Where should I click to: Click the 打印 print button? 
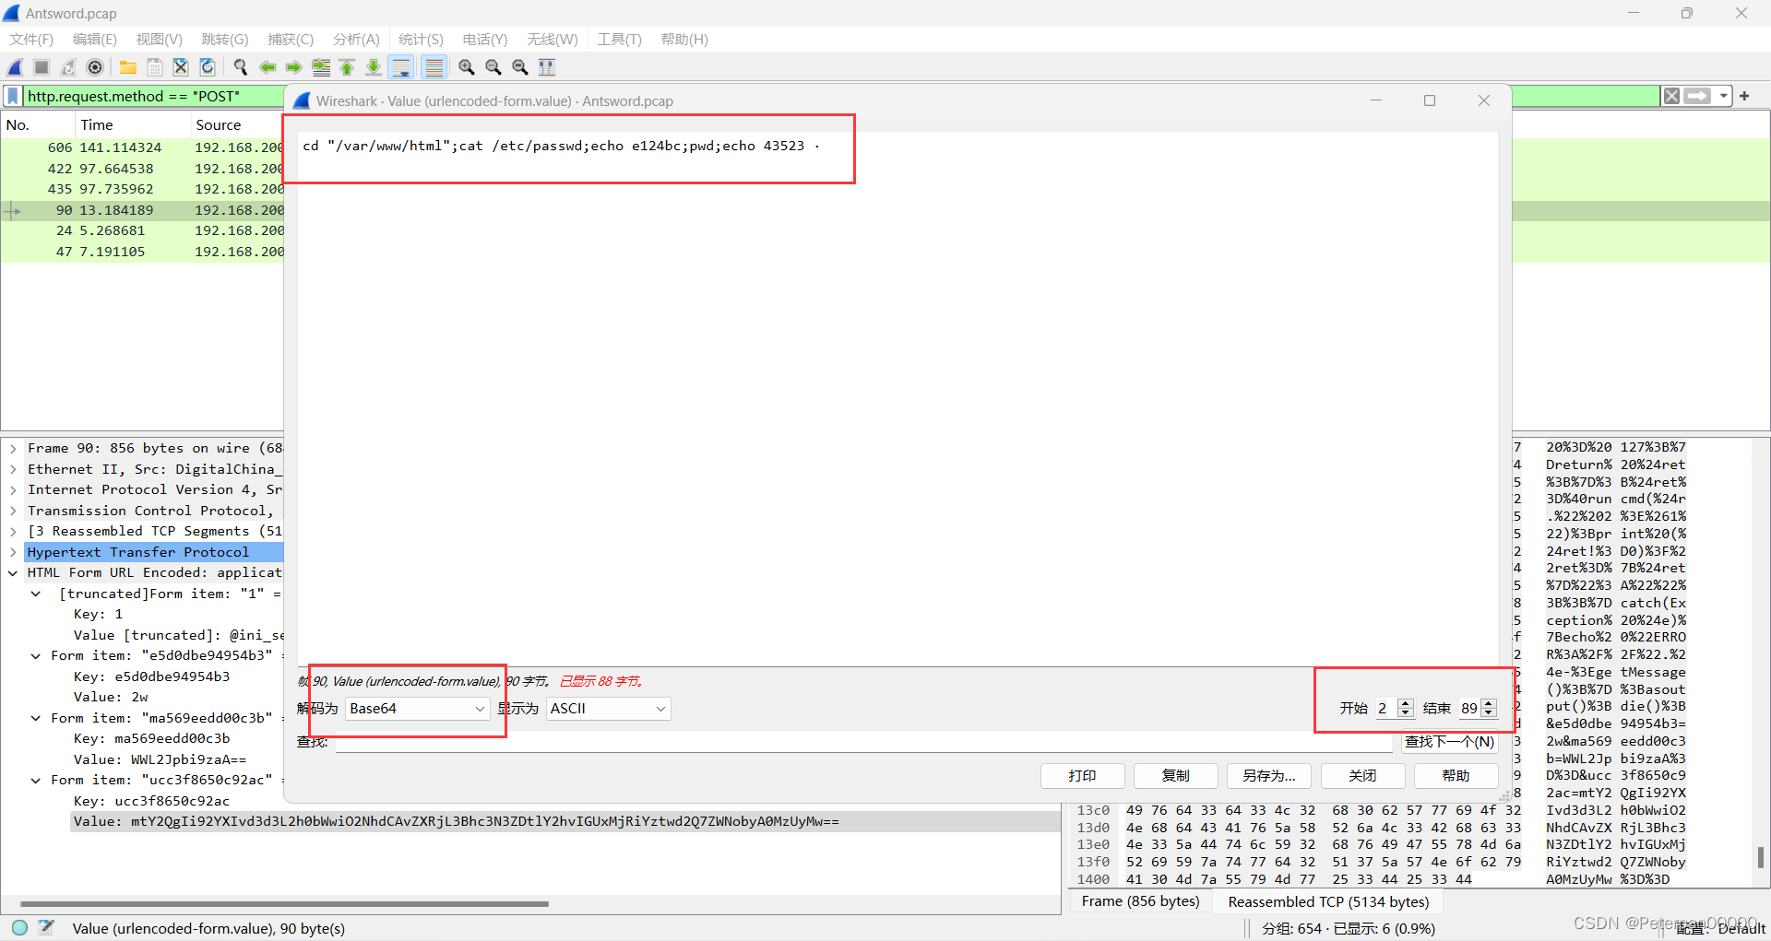click(x=1082, y=776)
